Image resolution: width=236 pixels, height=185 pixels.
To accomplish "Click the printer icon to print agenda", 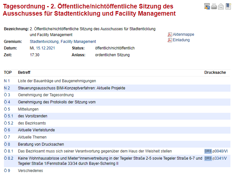I will coord(214,7).
